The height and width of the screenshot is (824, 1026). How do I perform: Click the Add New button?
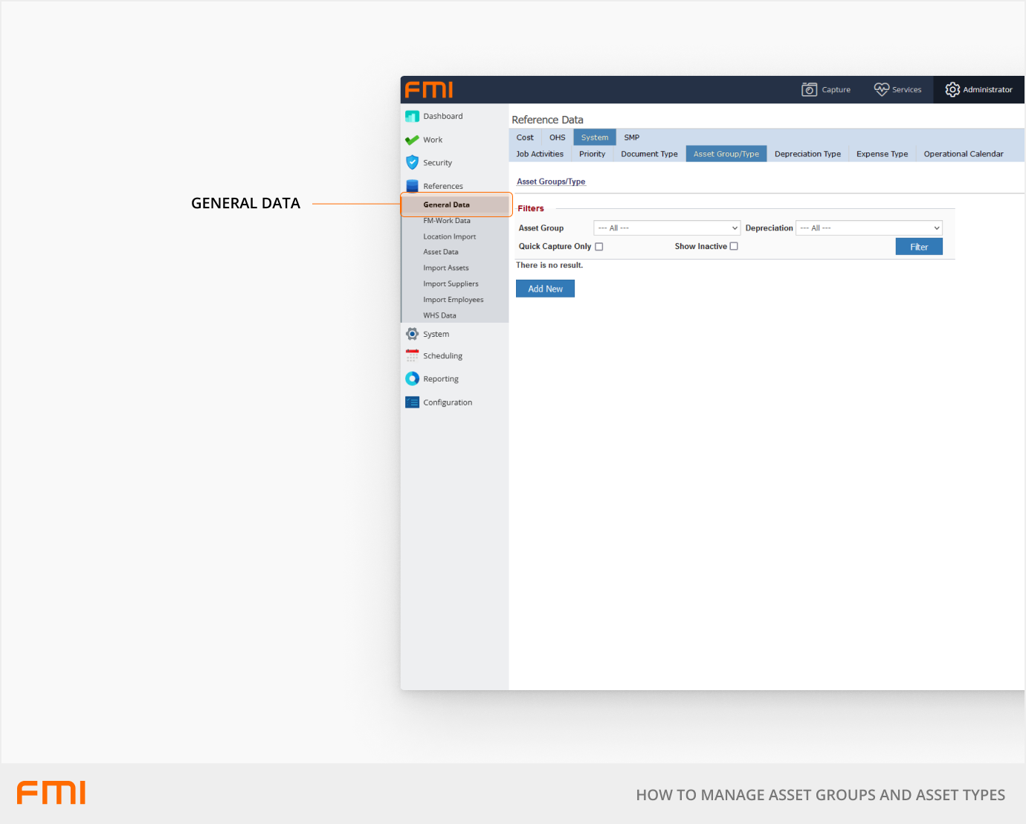(x=545, y=289)
